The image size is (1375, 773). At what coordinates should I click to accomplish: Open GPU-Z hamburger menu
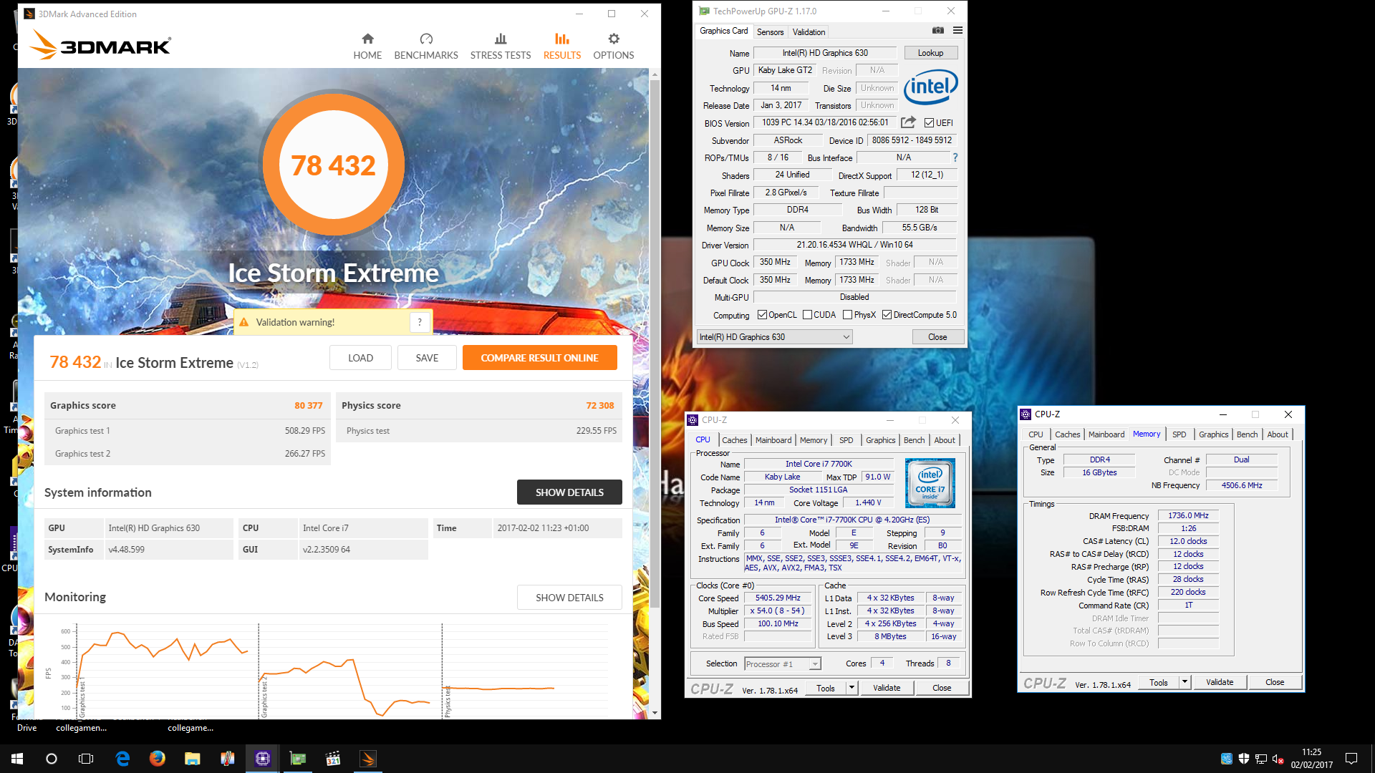957,31
